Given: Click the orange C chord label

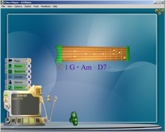Looking at the screenshot, I should (x=61, y=67).
